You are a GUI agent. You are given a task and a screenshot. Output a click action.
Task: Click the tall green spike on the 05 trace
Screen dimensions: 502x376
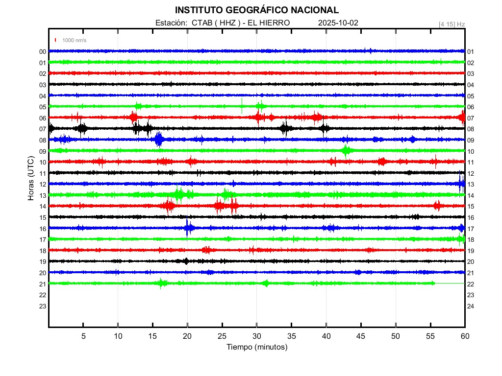pos(242,105)
